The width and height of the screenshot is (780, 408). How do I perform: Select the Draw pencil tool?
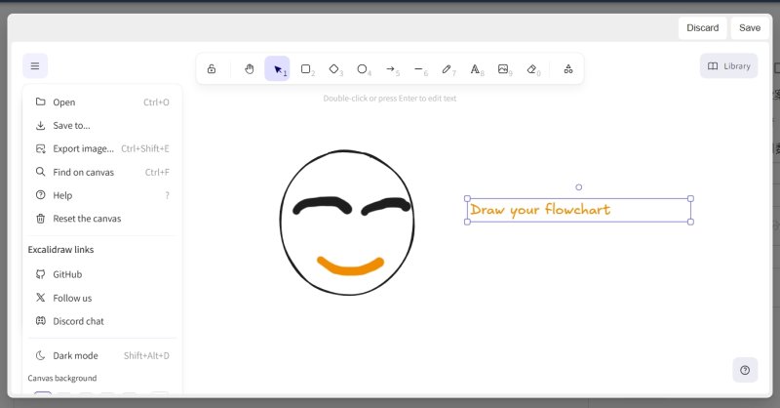pos(447,69)
